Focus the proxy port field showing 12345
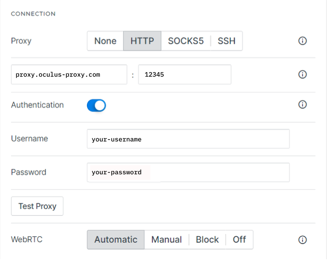The image size is (327, 261). tap(185, 74)
